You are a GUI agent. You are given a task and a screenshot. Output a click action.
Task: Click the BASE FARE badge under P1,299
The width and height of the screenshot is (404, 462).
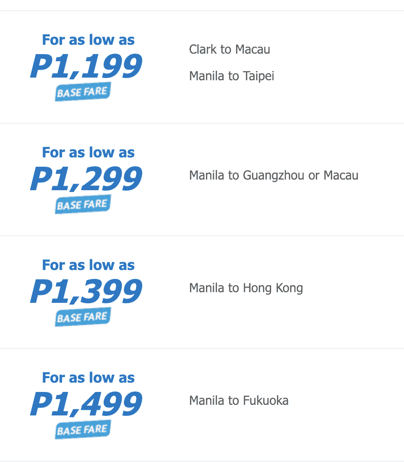pyautogui.click(x=83, y=204)
